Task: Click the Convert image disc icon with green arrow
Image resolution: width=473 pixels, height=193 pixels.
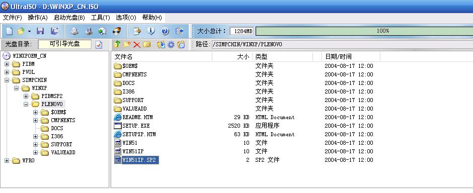Action: [x=103, y=31]
